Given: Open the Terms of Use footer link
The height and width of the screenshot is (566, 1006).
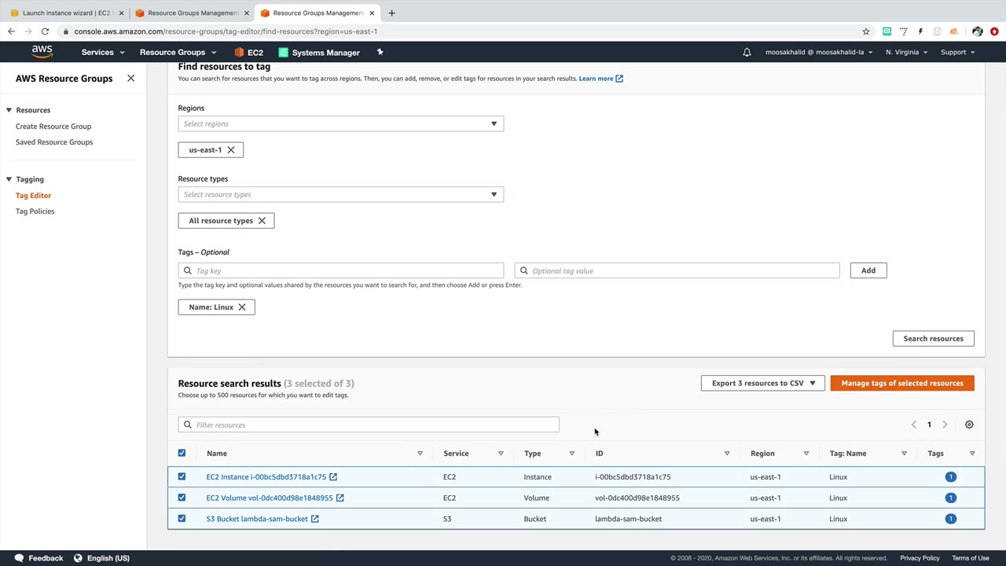Looking at the screenshot, I should click(971, 558).
